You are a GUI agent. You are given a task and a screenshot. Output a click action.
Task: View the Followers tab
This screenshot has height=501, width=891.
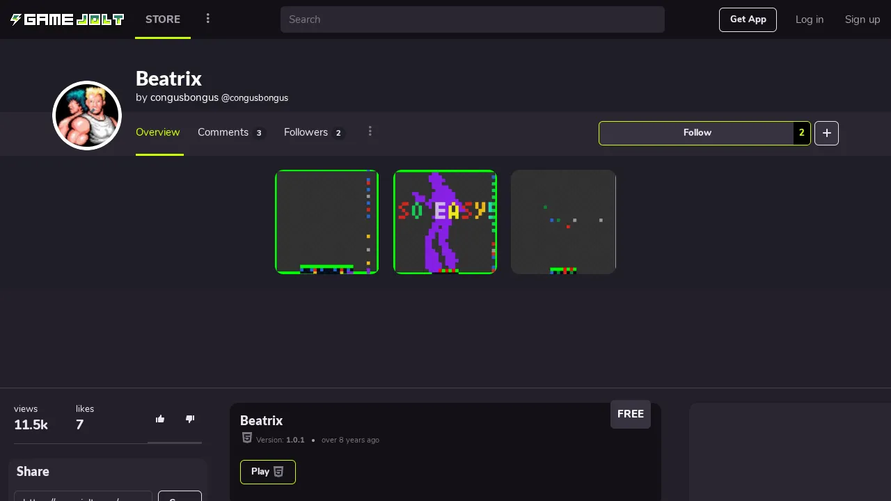(x=315, y=132)
